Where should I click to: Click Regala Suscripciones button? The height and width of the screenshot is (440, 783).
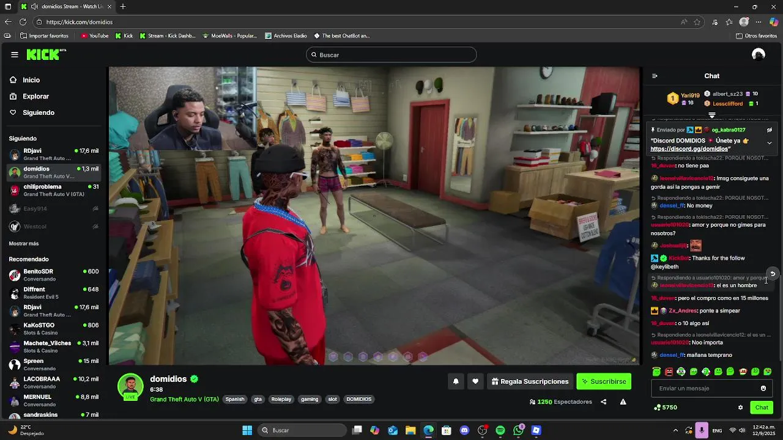(530, 381)
